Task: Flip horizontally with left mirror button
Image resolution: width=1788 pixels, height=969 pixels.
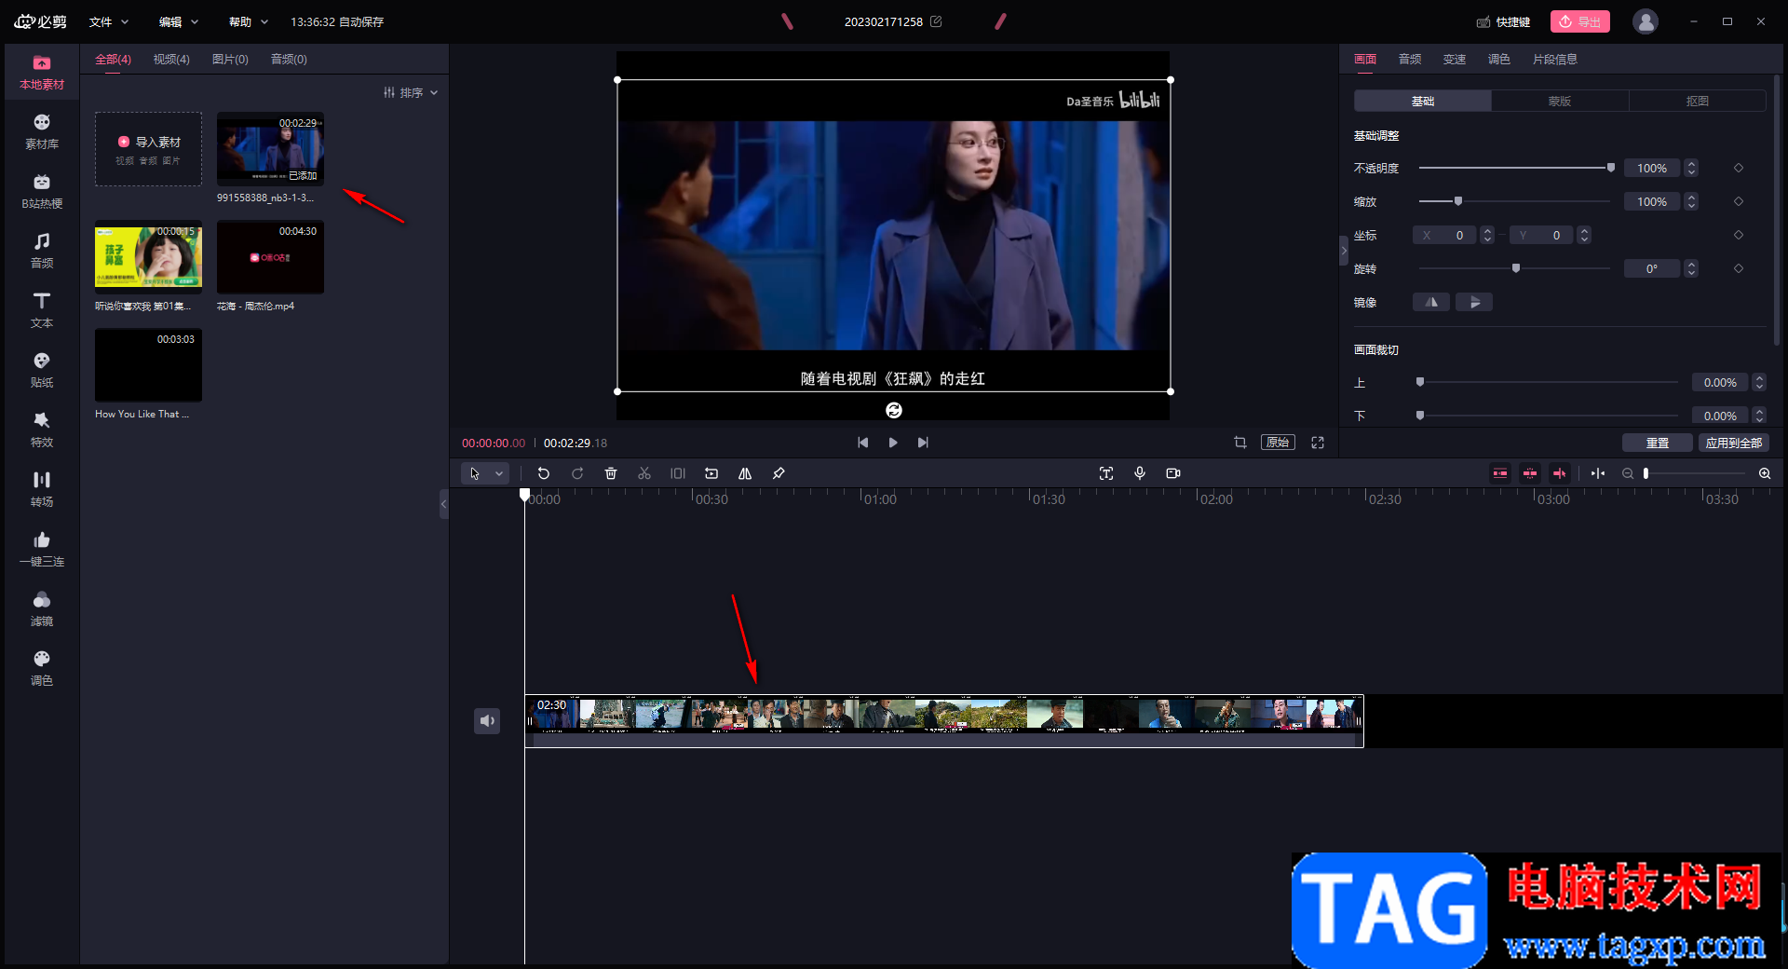Action: 1431,302
